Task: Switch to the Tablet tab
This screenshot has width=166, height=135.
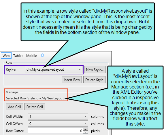Action: [18, 56]
